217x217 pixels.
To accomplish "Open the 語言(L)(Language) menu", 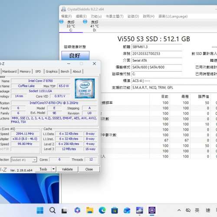I will 173,16.
